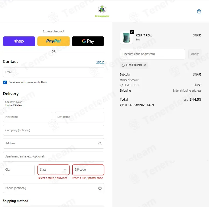
Task: Apply the discount code
Action: coord(195,54)
